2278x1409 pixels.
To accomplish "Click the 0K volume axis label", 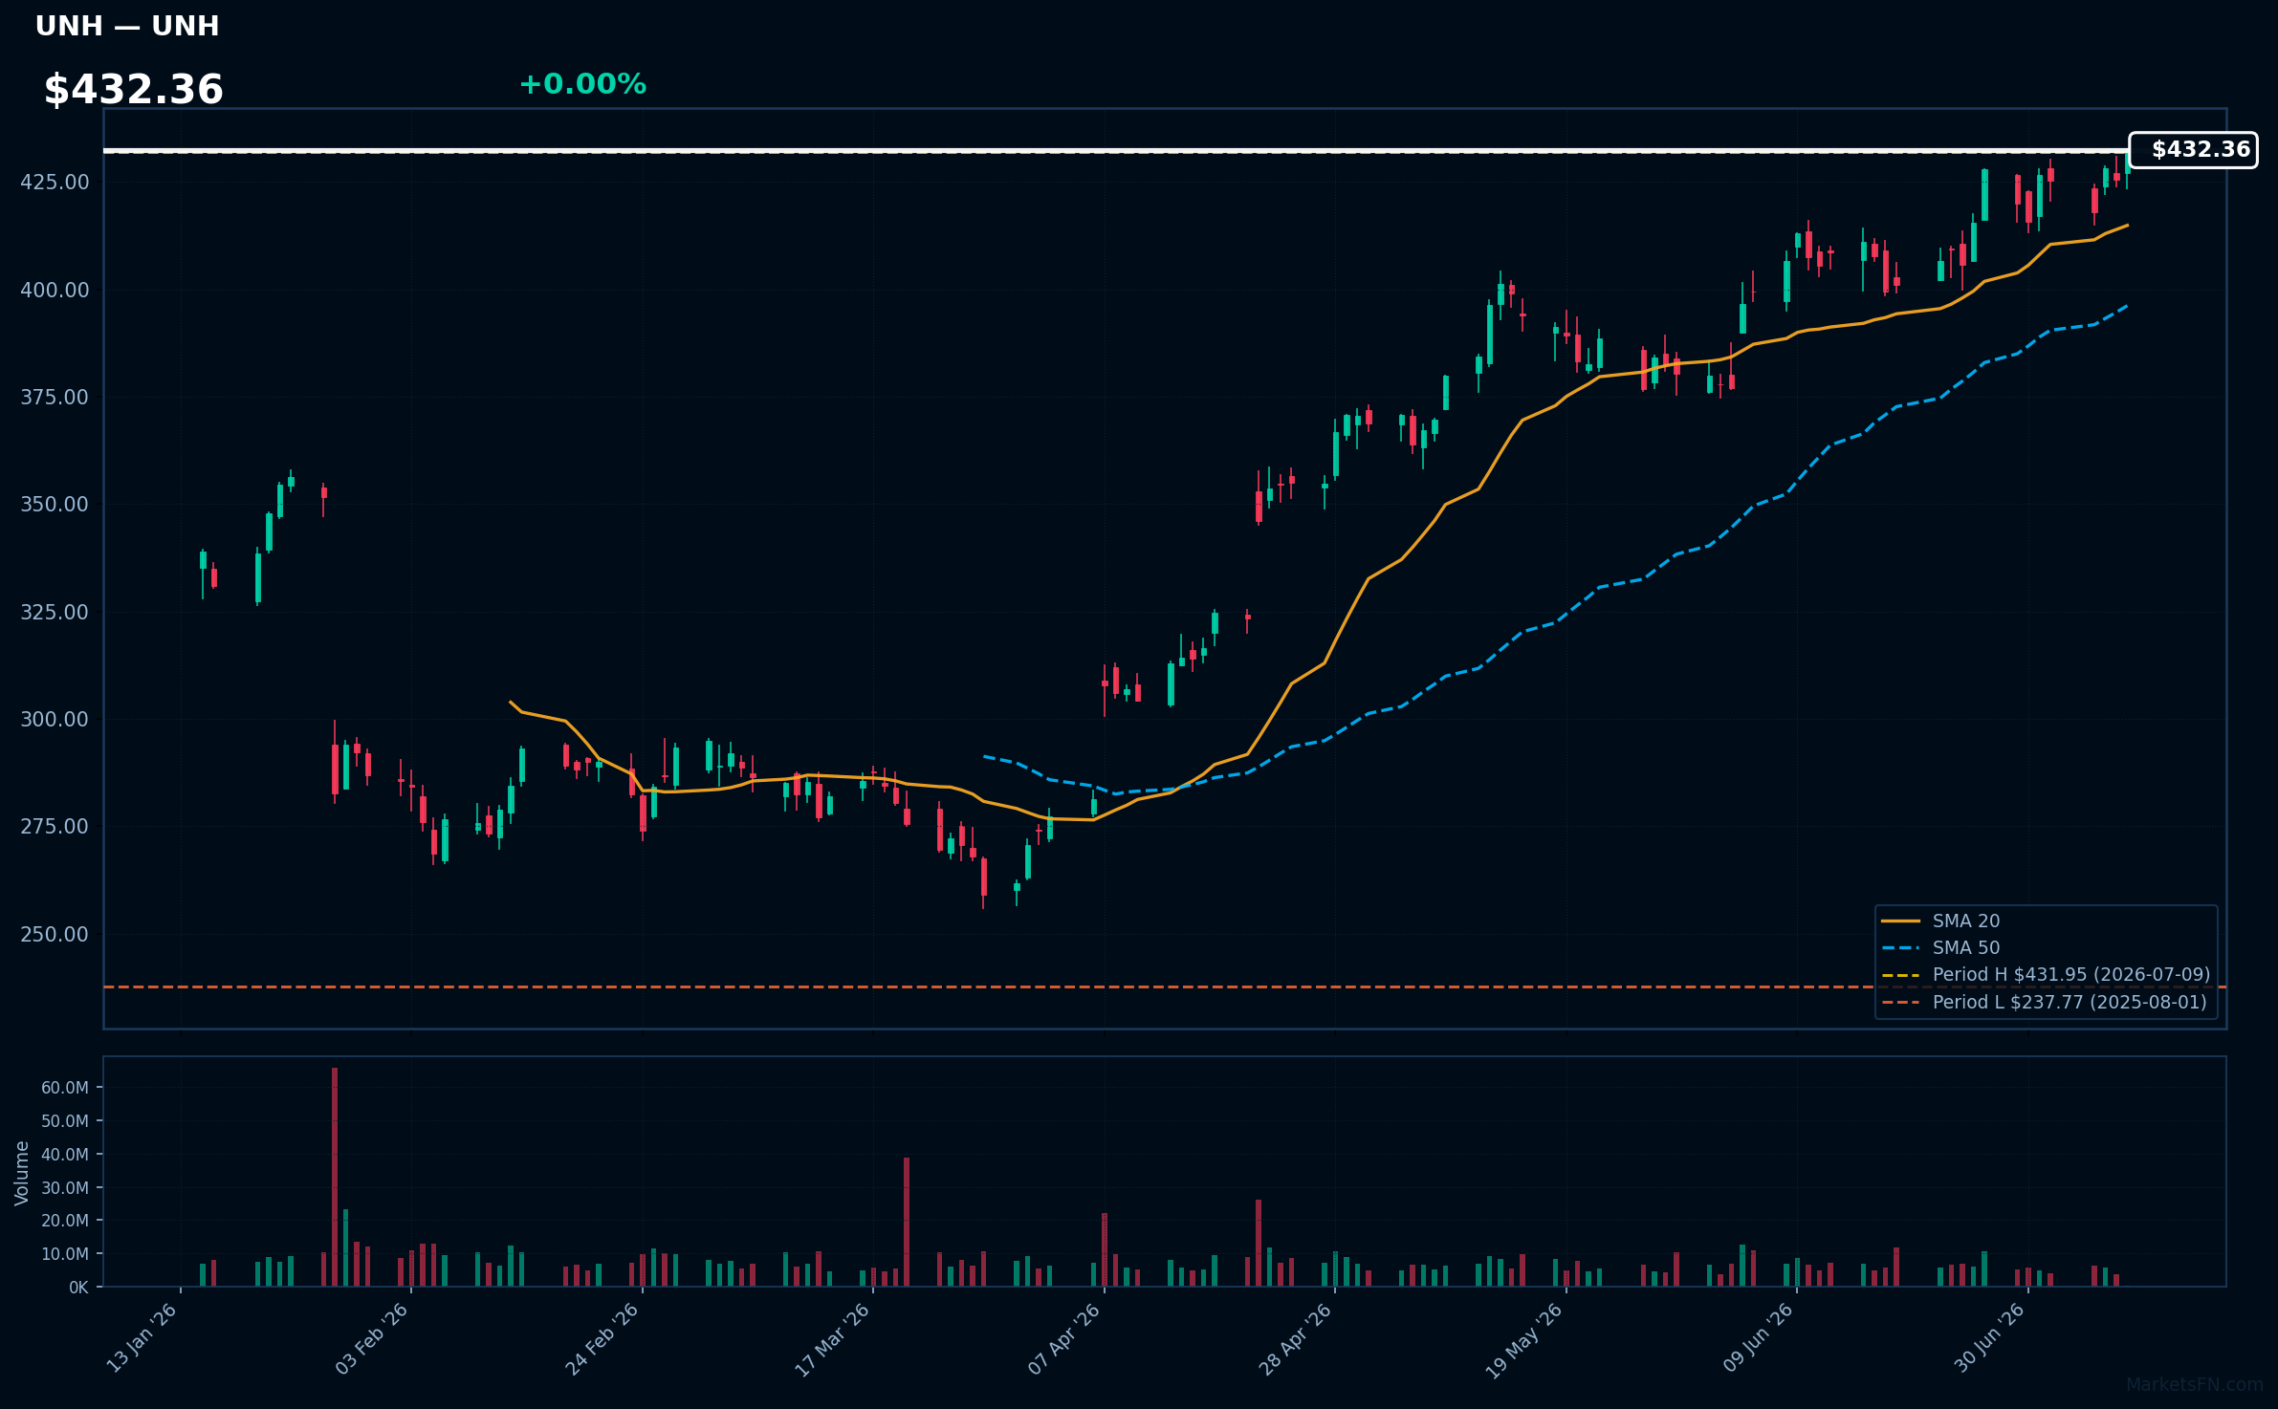I will pyautogui.click(x=78, y=1288).
